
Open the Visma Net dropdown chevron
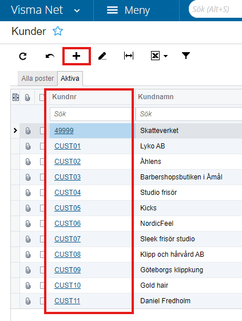(77, 11)
